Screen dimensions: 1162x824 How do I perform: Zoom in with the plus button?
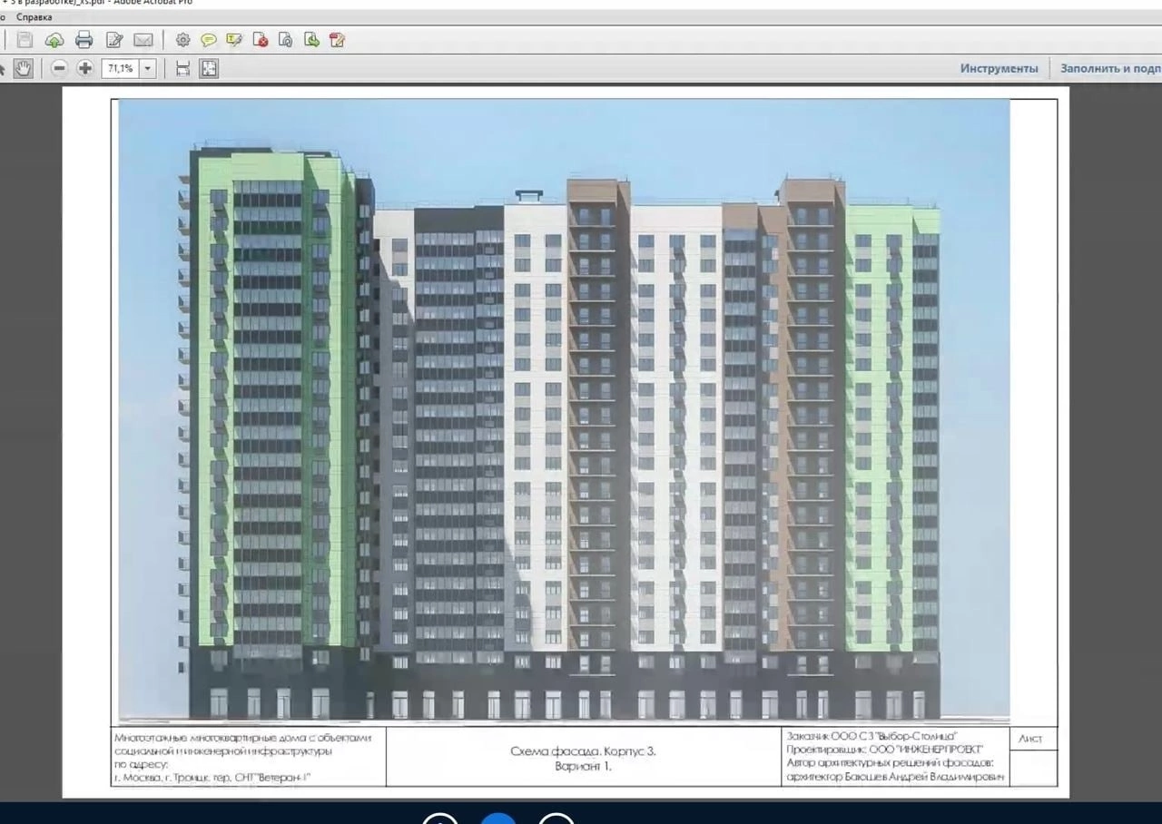coord(85,68)
